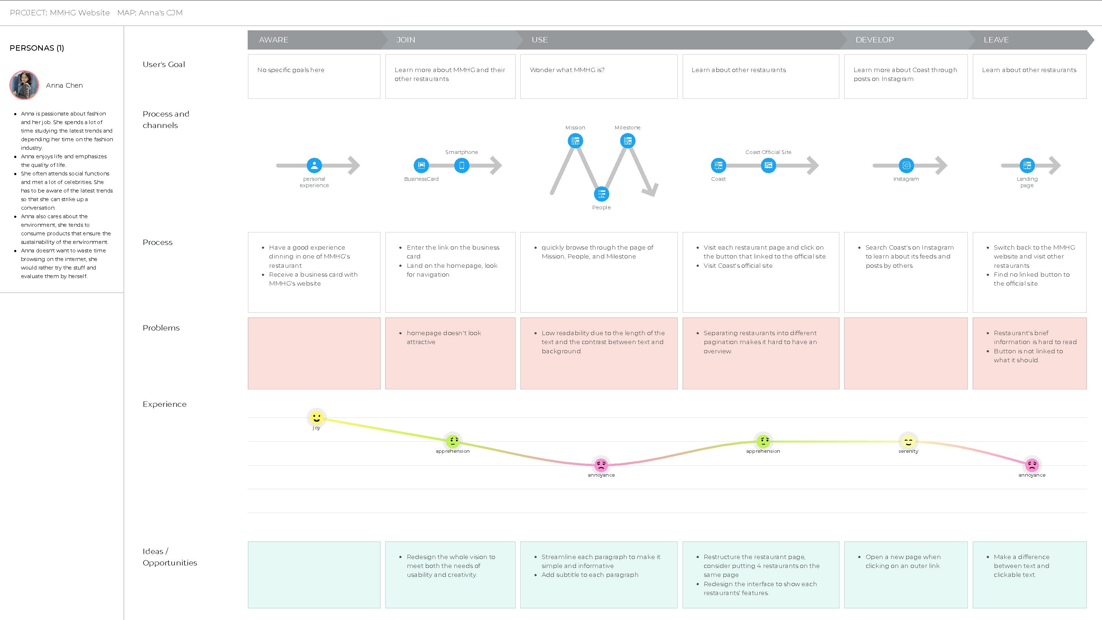Image resolution: width=1102 pixels, height=620 pixels.
Task: Click the Landing page channel icon
Action: (1027, 165)
